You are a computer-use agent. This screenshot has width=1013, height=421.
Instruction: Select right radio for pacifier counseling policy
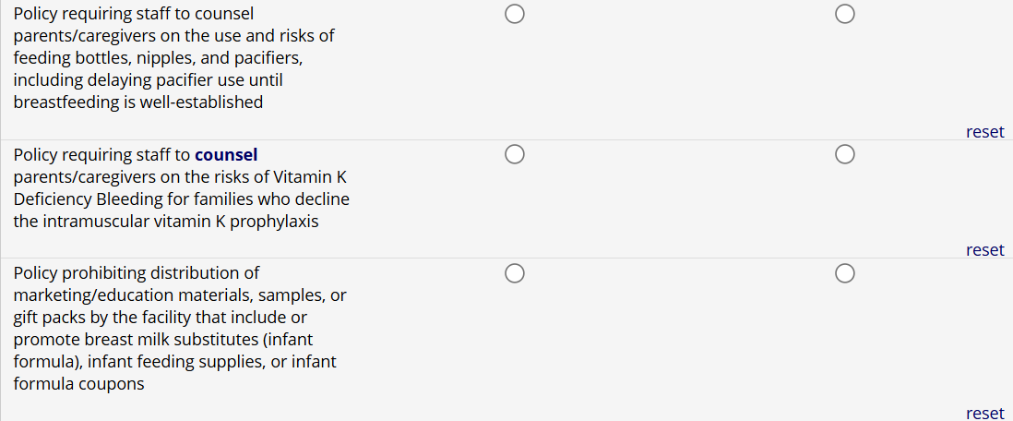pos(844,14)
